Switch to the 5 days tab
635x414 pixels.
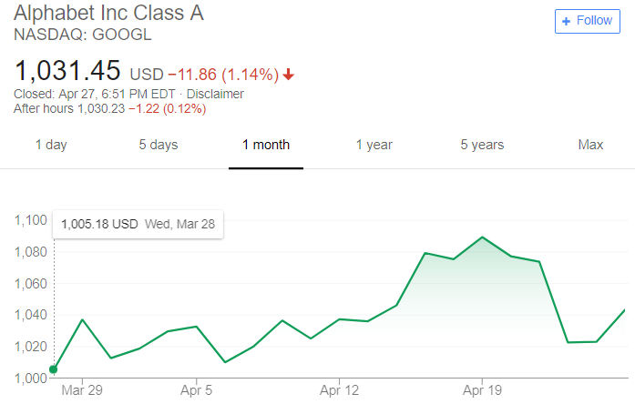point(159,145)
